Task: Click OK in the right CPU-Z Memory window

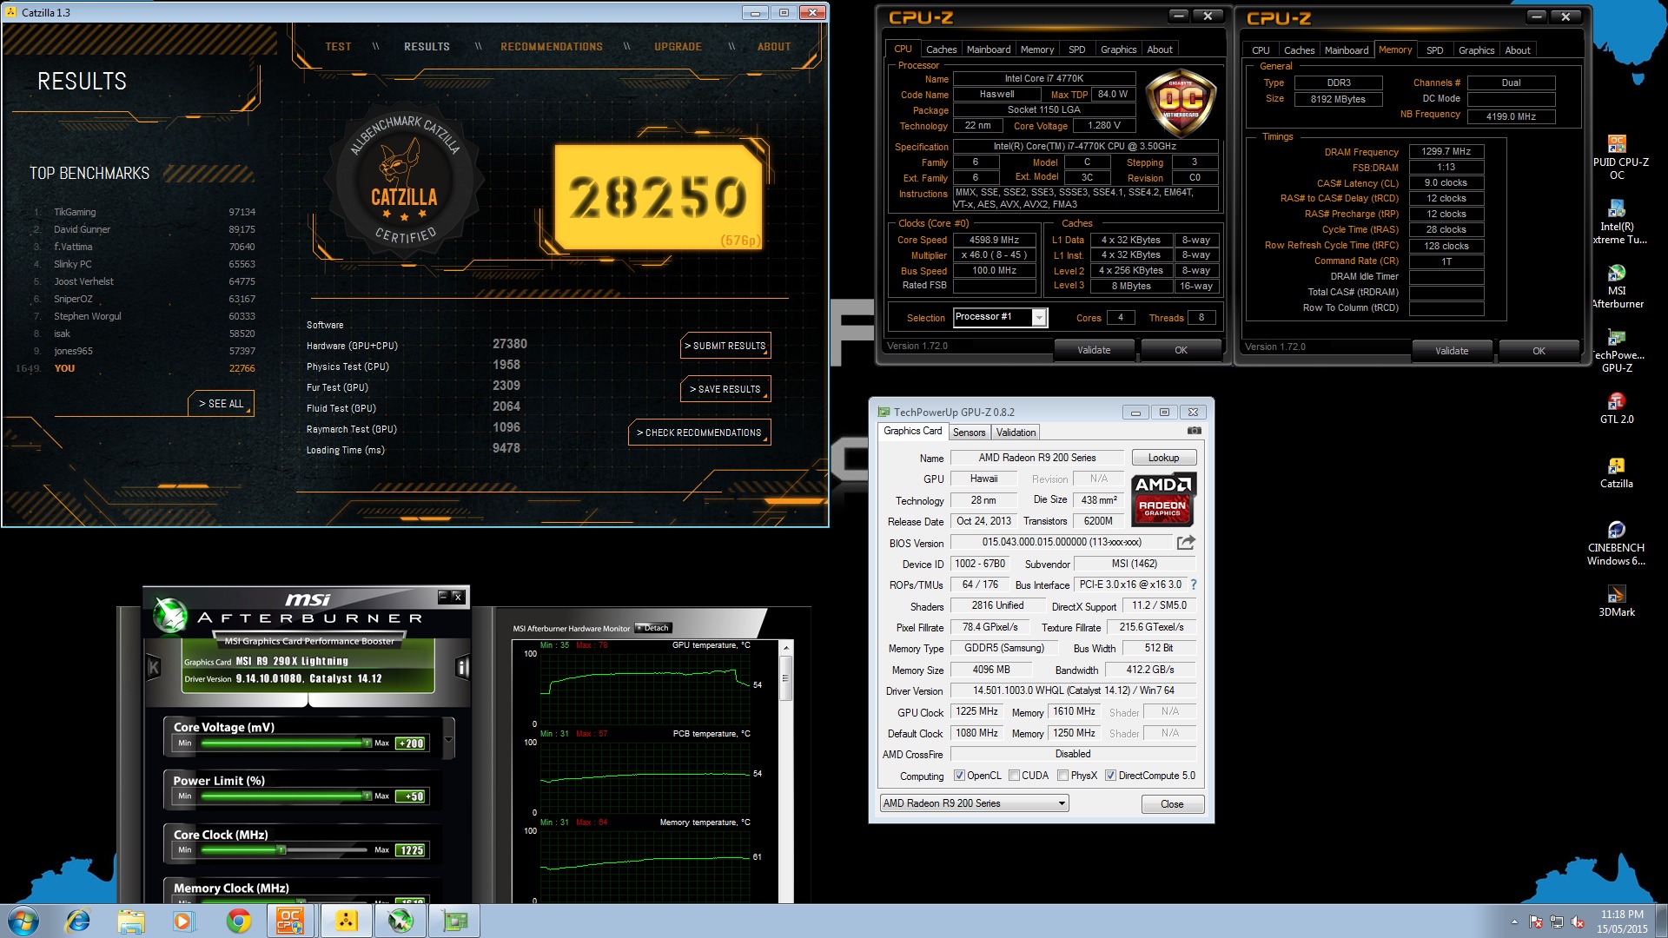Action: point(1539,351)
